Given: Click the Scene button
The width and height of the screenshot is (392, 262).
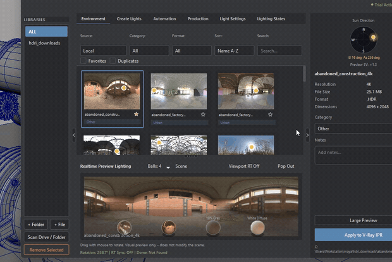Looking at the screenshot, I should tap(181, 166).
